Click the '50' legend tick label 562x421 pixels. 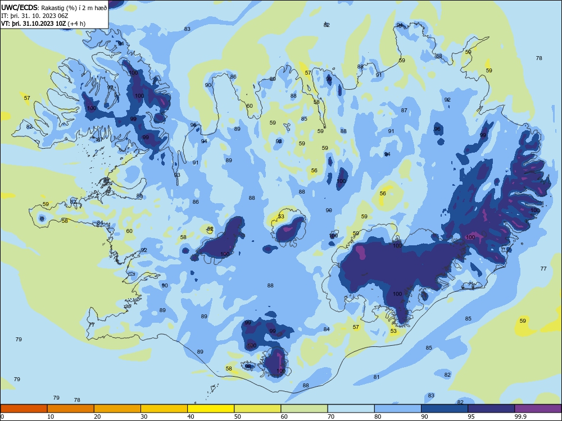[x=238, y=417]
